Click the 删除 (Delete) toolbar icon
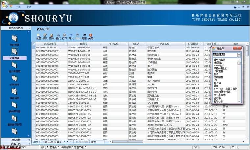This screenshot has height=150, width=250. tap(52, 37)
